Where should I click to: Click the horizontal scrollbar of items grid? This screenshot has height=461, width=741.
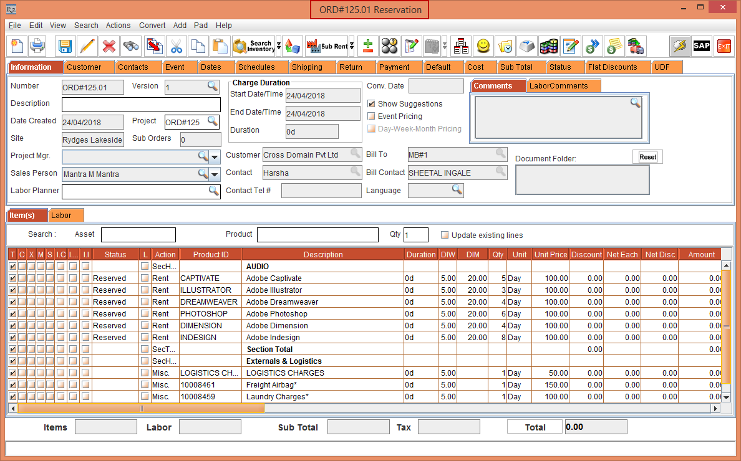click(142, 409)
